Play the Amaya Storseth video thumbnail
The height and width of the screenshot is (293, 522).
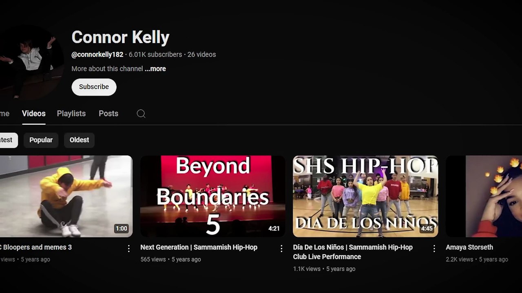click(484, 196)
